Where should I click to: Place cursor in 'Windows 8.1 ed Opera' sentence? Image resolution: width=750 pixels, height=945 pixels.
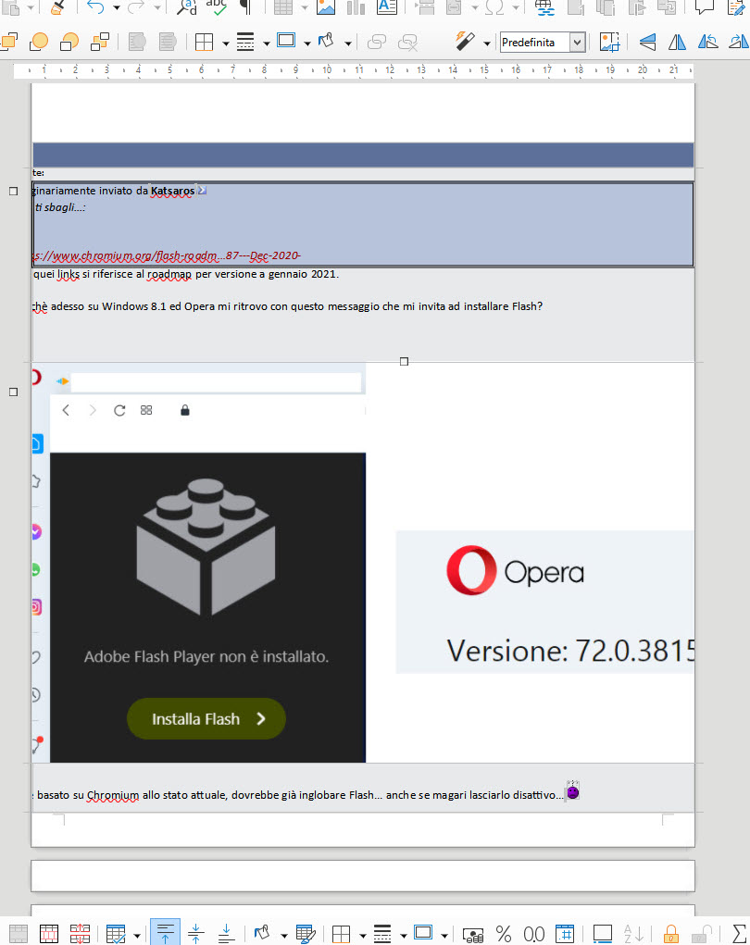tap(287, 306)
